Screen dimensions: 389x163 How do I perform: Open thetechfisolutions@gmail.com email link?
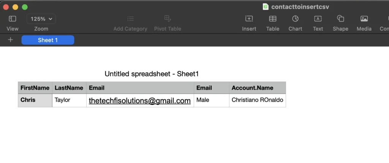tap(139, 101)
